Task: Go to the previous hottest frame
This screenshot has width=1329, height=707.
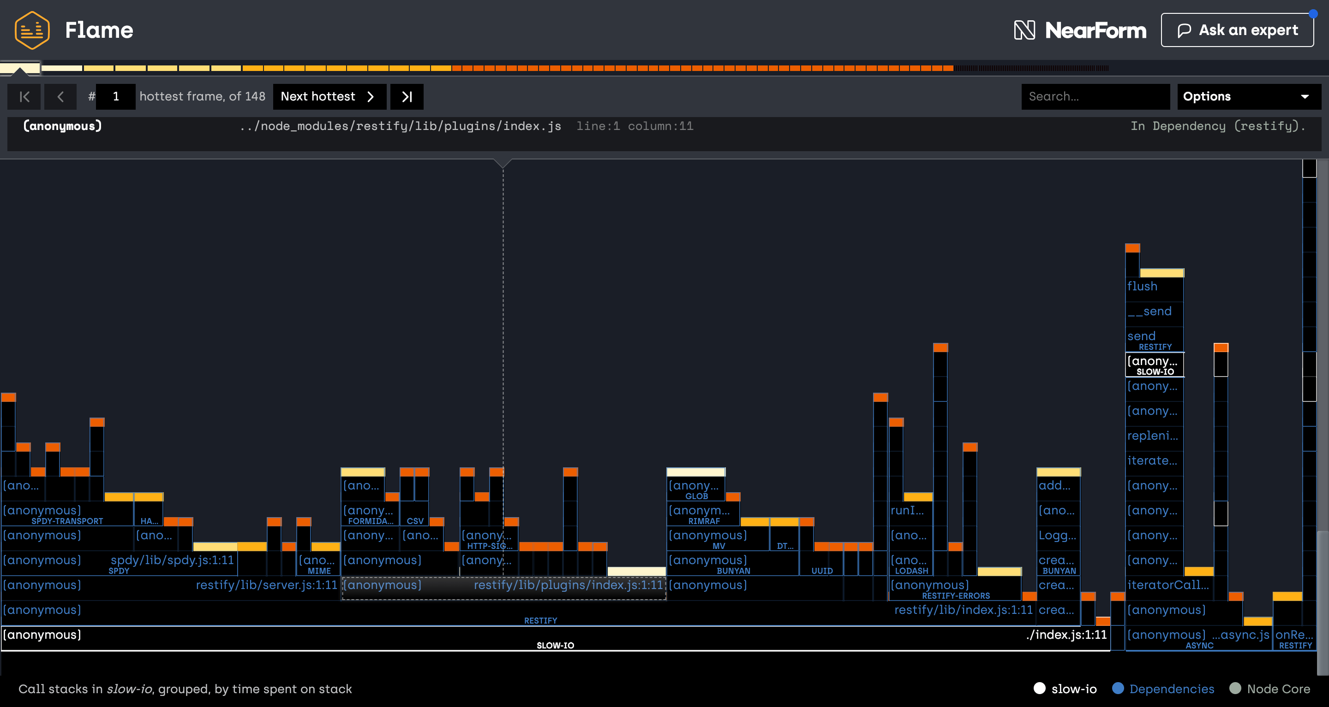Action: point(60,96)
